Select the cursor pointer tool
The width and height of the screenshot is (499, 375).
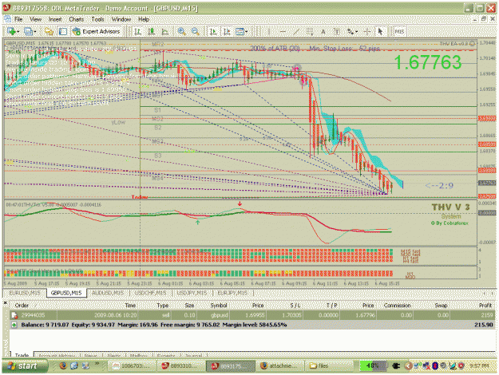[380, 31]
